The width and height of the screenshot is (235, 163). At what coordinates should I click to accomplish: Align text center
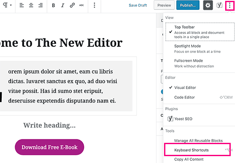tap(31, 6)
